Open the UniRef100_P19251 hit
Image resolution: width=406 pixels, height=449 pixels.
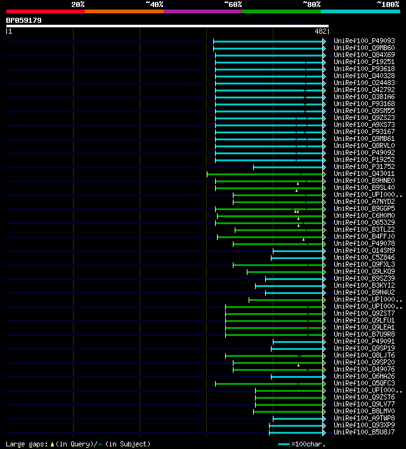click(364, 62)
